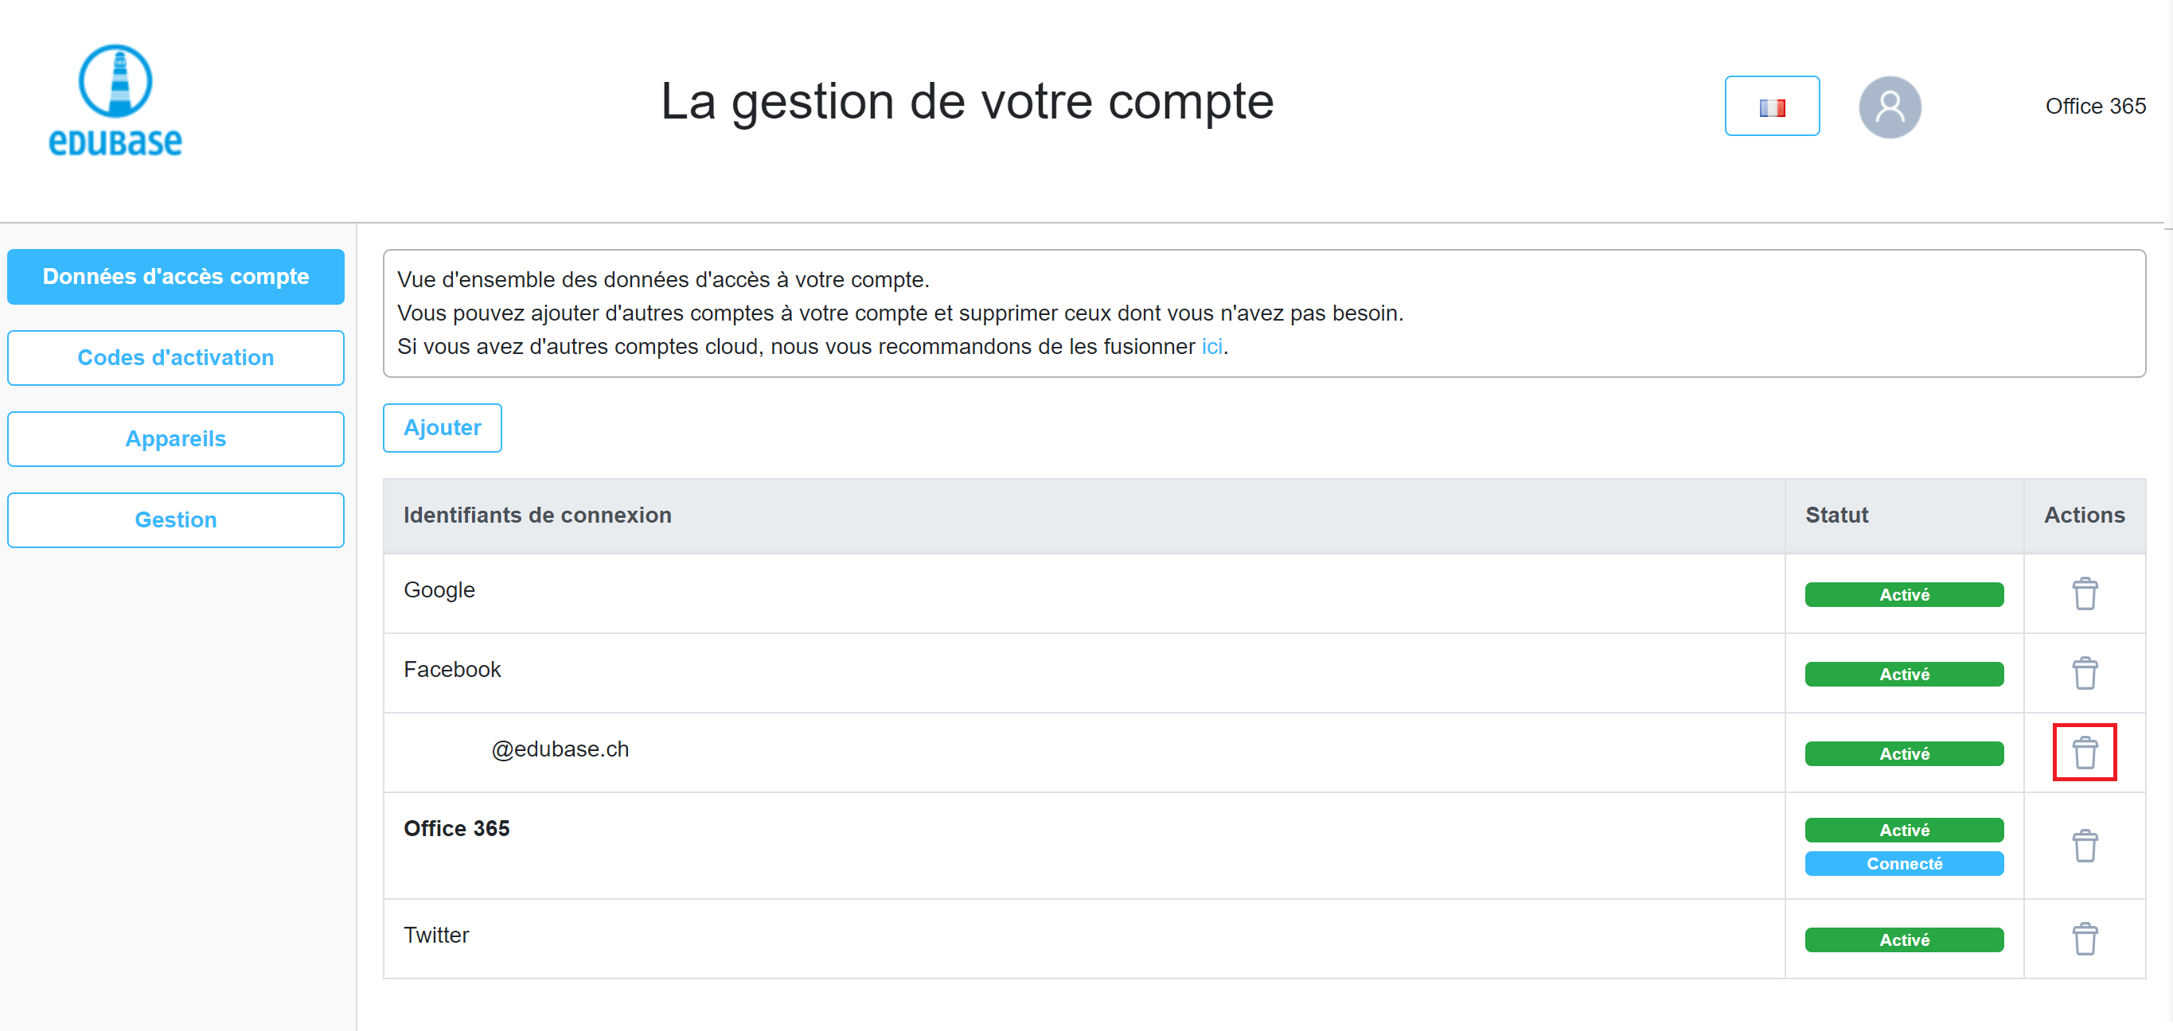The image size is (2173, 1031).
Task: Switch to Codes d'activation
Action: coord(175,357)
